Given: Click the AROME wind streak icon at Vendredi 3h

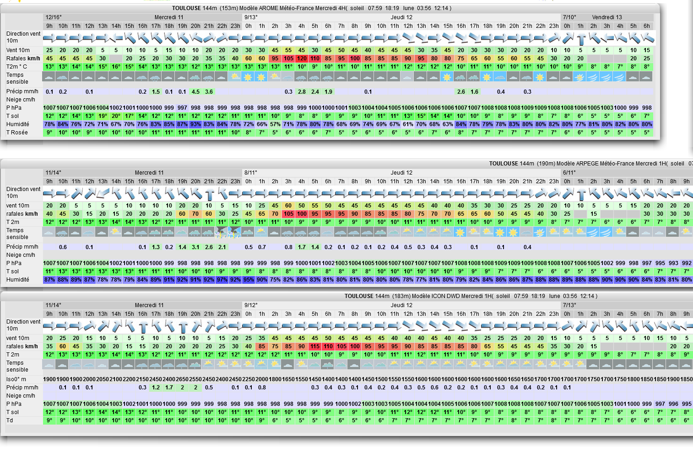Looking at the screenshot, I should tap(607, 77).
